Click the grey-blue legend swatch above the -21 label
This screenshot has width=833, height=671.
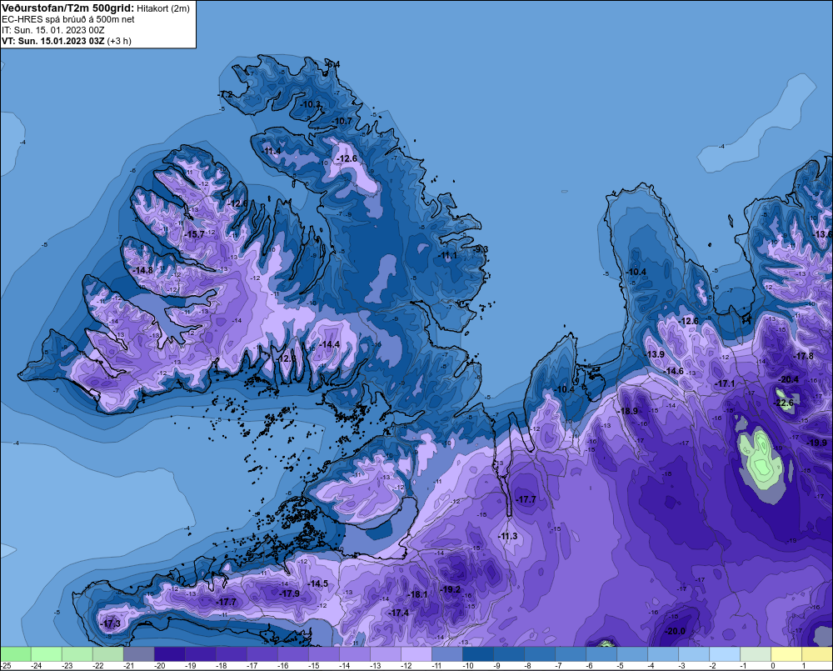138,653
